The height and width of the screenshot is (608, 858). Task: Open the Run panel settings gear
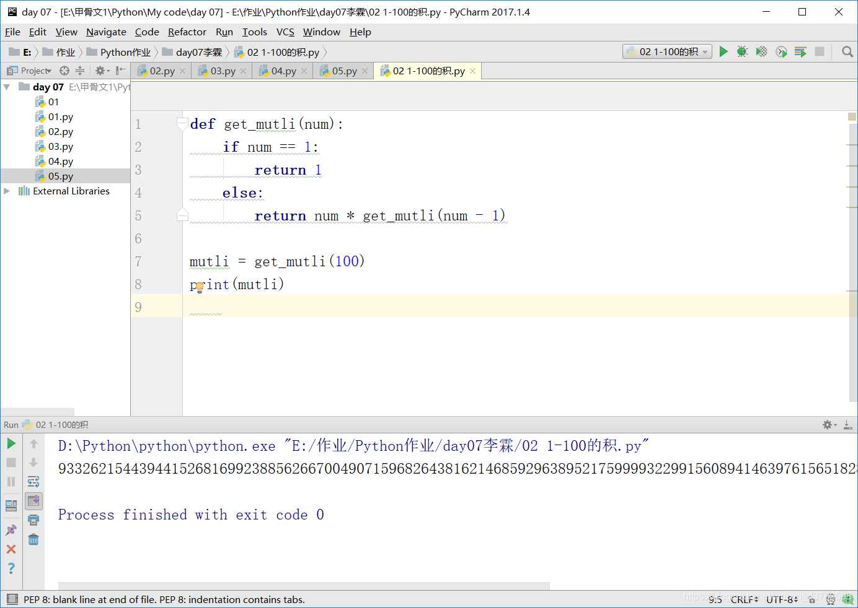(829, 425)
